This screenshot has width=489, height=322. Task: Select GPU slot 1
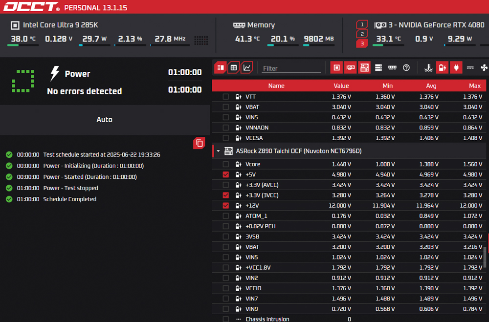pyautogui.click(x=362, y=24)
